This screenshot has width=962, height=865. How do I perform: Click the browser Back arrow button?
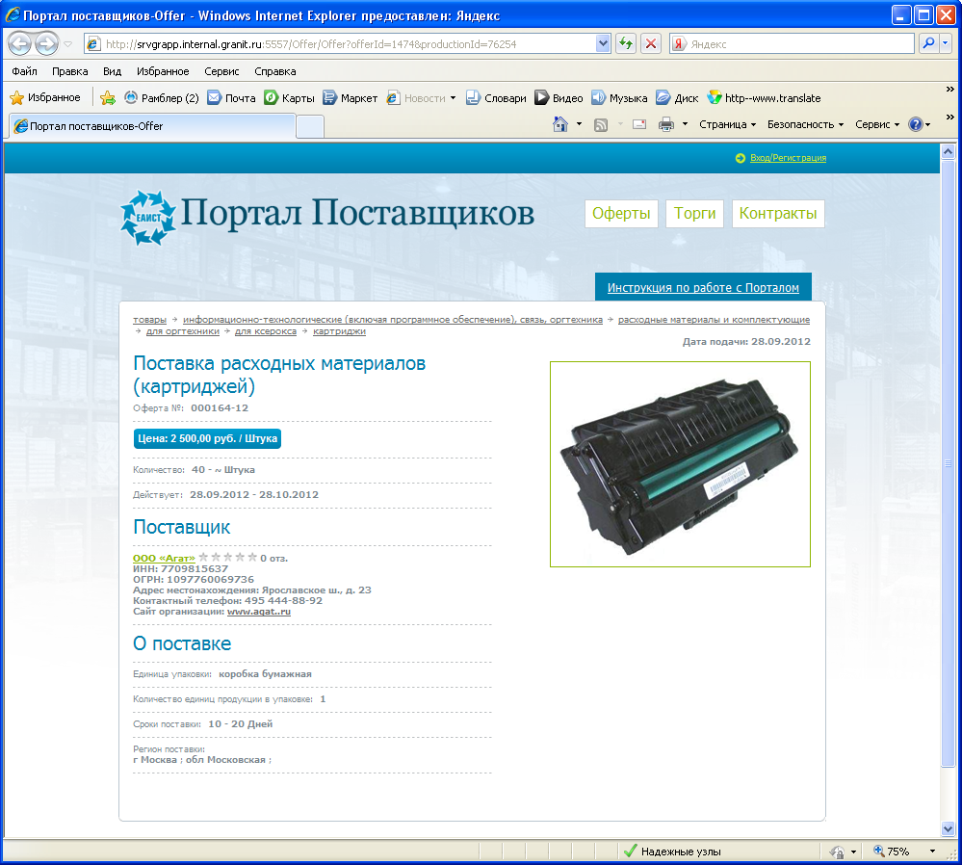click(x=19, y=43)
